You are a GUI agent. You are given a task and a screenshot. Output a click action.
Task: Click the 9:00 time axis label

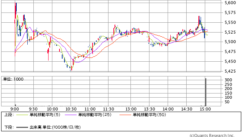coord(15,109)
